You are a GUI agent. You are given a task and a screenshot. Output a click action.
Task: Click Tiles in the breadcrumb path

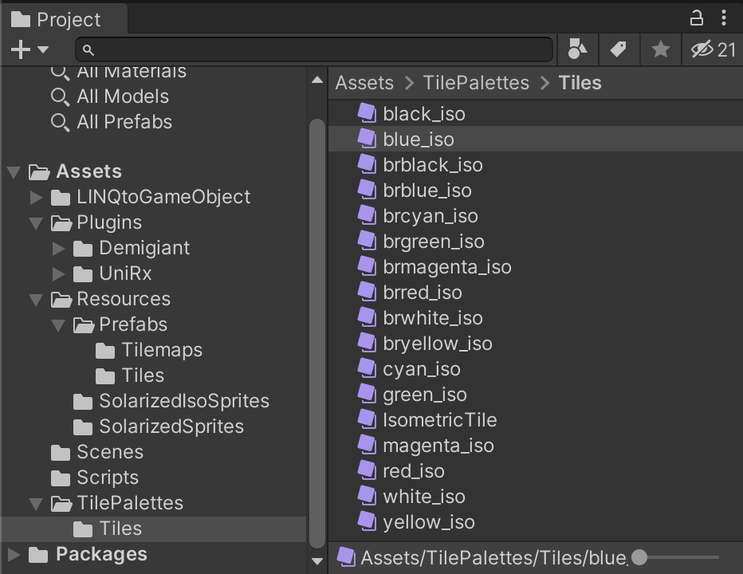pos(580,82)
